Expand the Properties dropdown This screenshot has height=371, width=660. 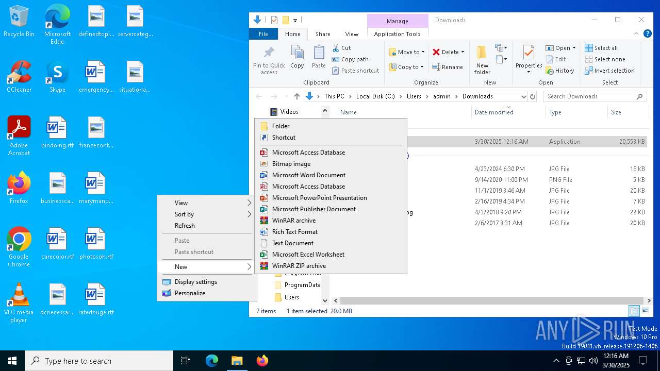(529, 72)
